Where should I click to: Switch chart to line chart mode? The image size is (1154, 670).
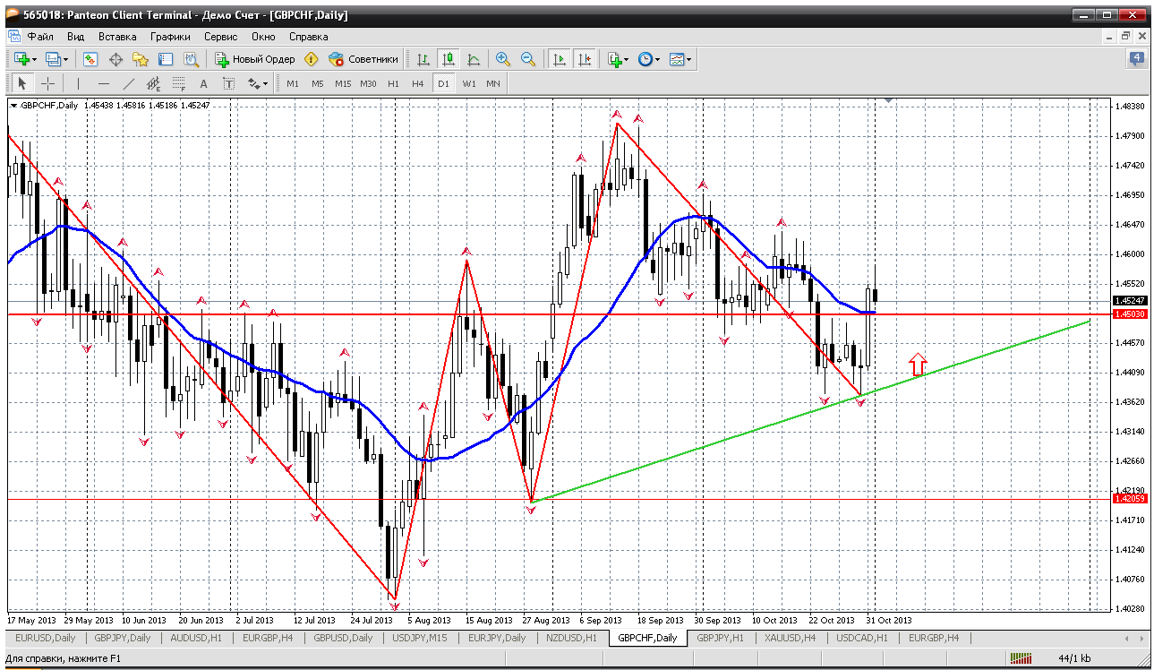click(474, 59)
